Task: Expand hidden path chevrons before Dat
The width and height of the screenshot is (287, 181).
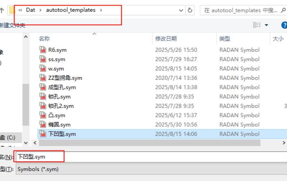Action: [20, 10]
